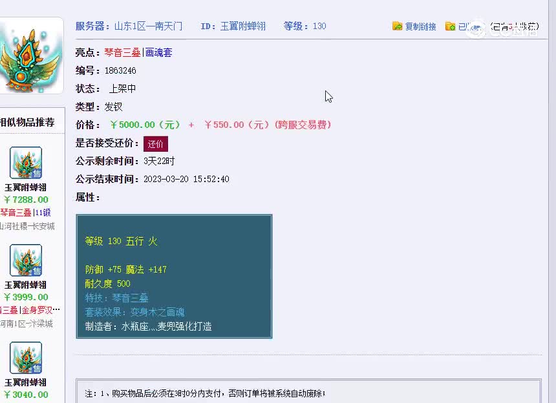Click 等级 130 五行 火 line

click(121, 241)
